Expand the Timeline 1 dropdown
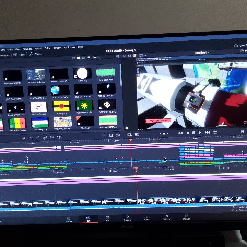 click(209, 52)
